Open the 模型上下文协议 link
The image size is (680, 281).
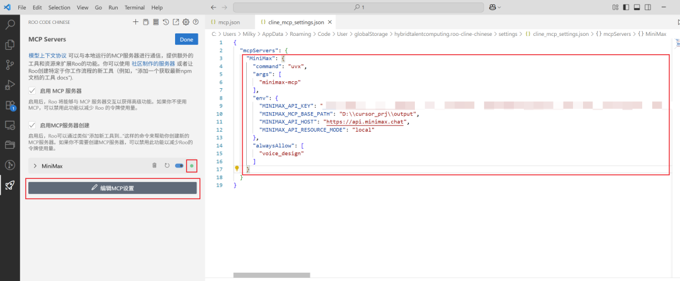48,55
